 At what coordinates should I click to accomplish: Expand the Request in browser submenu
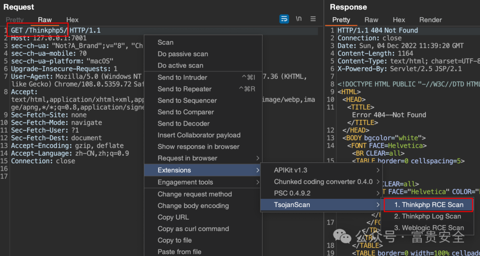click(x=203, y=158)
